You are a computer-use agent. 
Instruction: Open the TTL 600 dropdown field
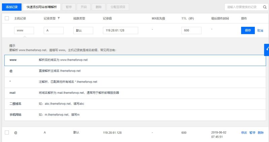tap(191, 30)
